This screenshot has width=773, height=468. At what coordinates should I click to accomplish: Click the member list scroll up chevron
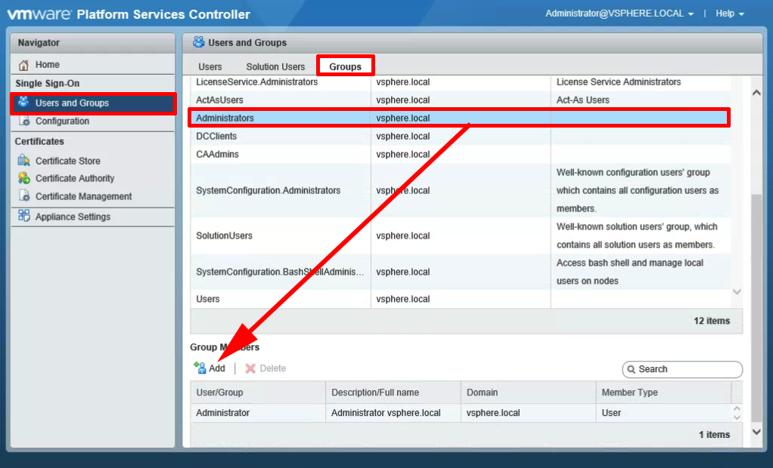click(x=737, y=408)
